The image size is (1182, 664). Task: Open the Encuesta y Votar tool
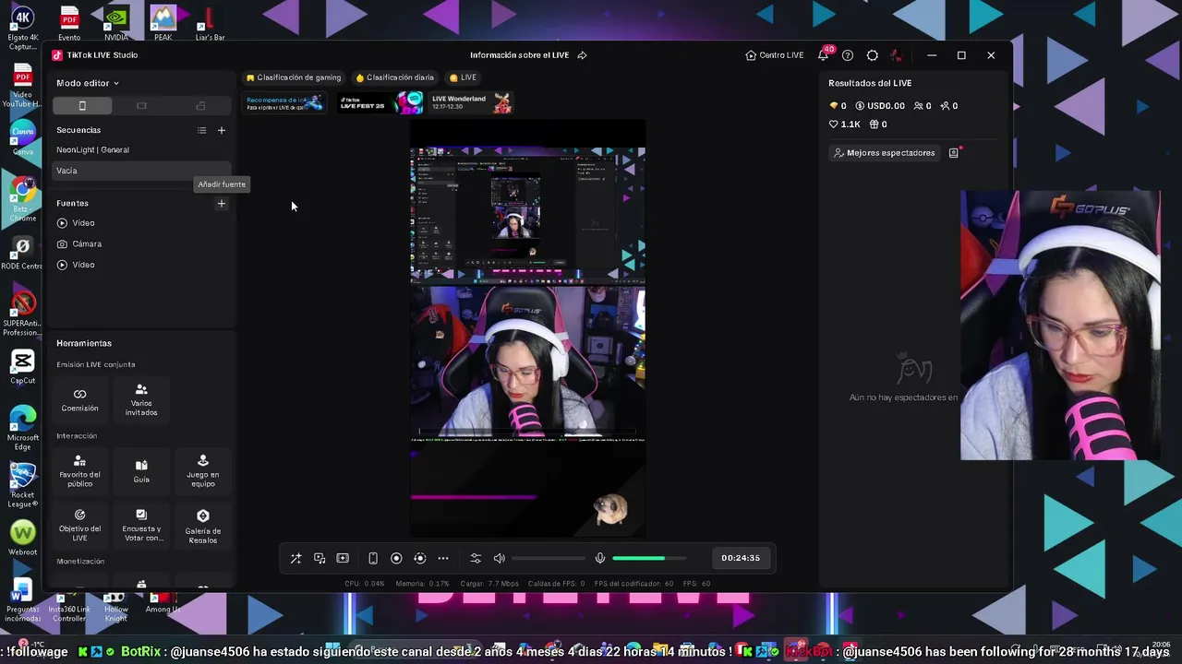pyautogui.click(x=141, y=526)
